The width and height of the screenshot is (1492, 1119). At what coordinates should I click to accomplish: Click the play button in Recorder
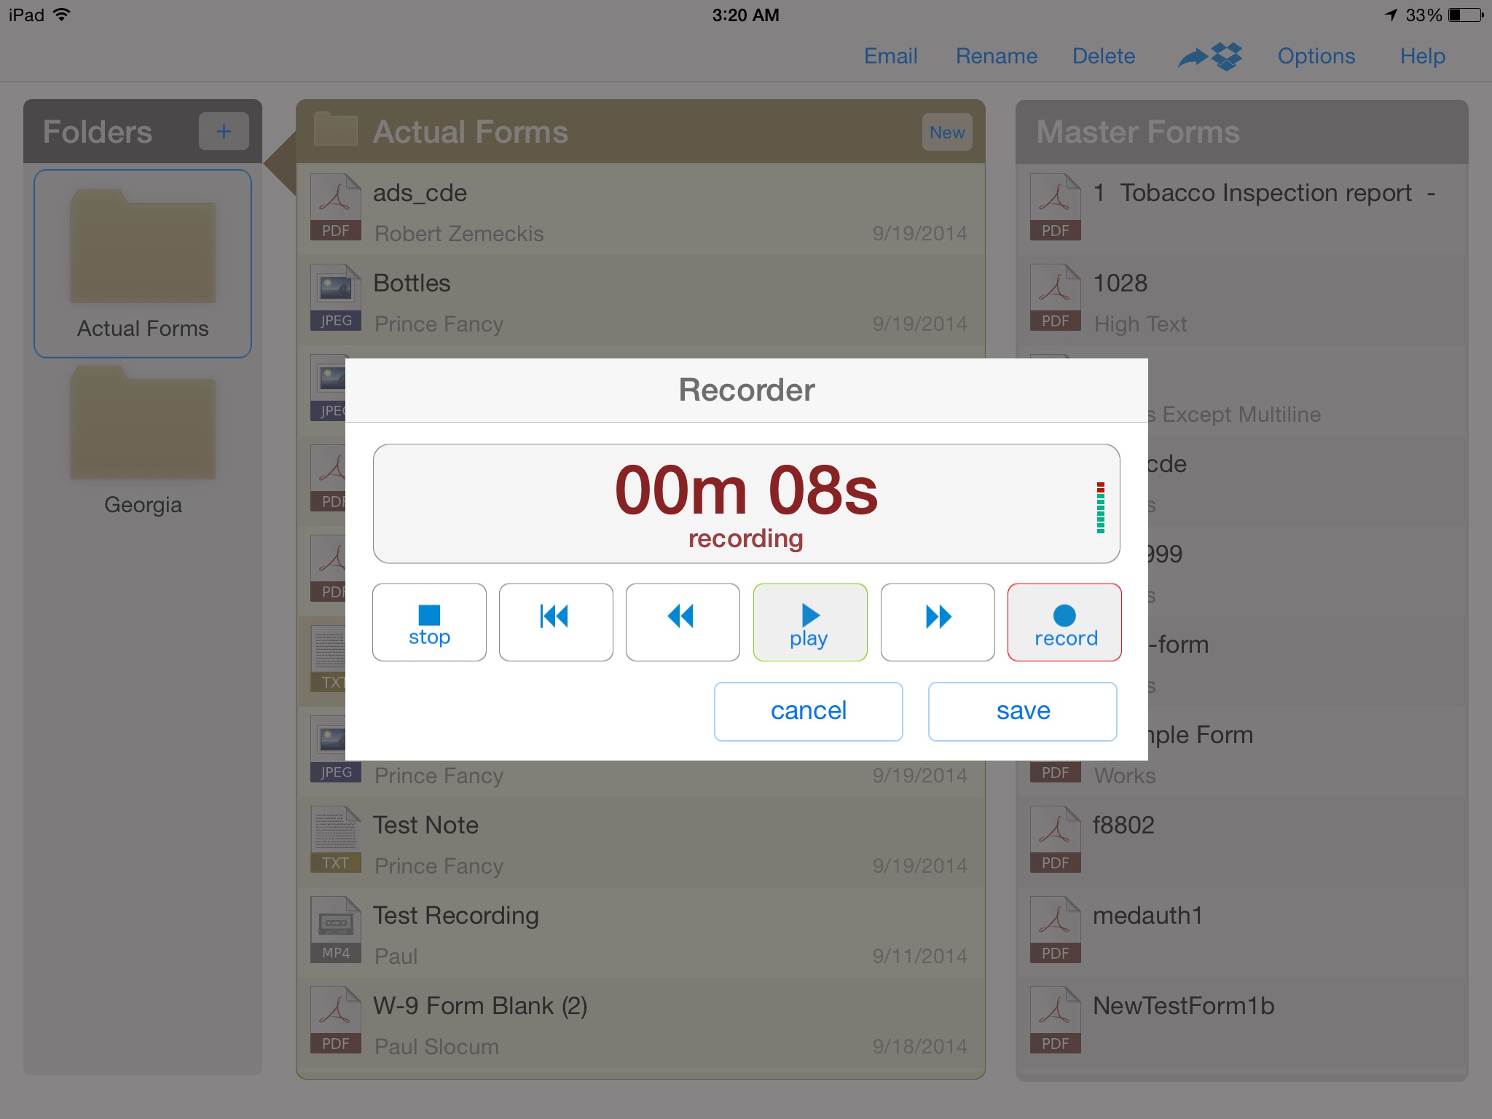808,621
